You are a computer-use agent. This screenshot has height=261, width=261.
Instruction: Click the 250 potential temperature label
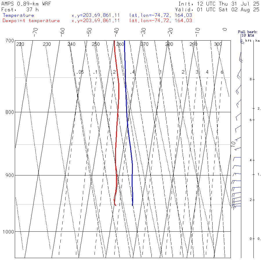[96, 44]
